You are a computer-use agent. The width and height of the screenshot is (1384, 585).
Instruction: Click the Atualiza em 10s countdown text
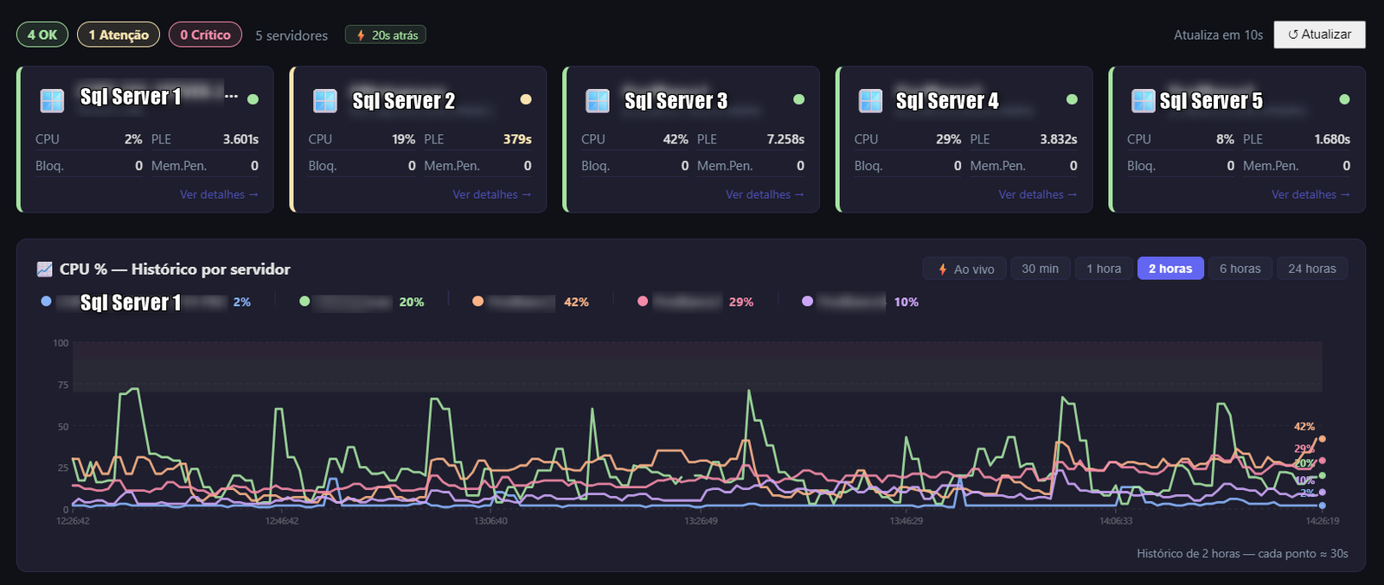click(x=1218, y=35)
